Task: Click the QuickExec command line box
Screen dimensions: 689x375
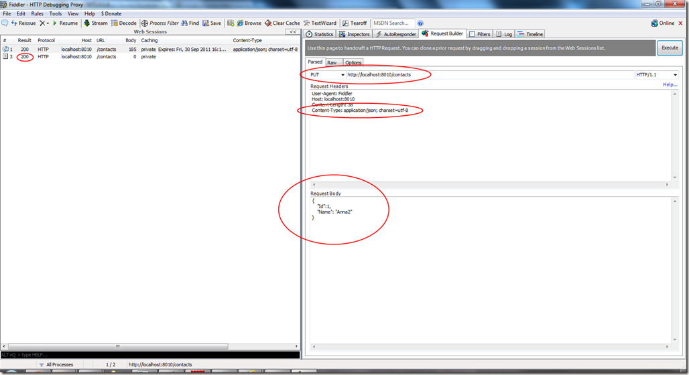Action: 150,354
